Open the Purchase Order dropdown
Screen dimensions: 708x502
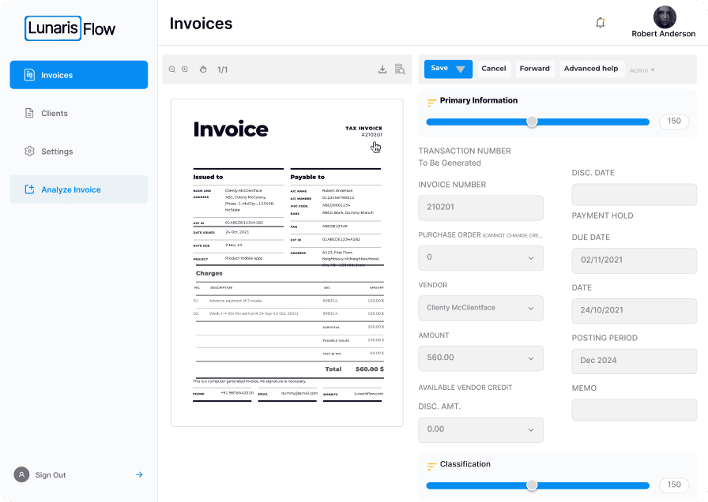pyautogui.click(x=481, y=257)
